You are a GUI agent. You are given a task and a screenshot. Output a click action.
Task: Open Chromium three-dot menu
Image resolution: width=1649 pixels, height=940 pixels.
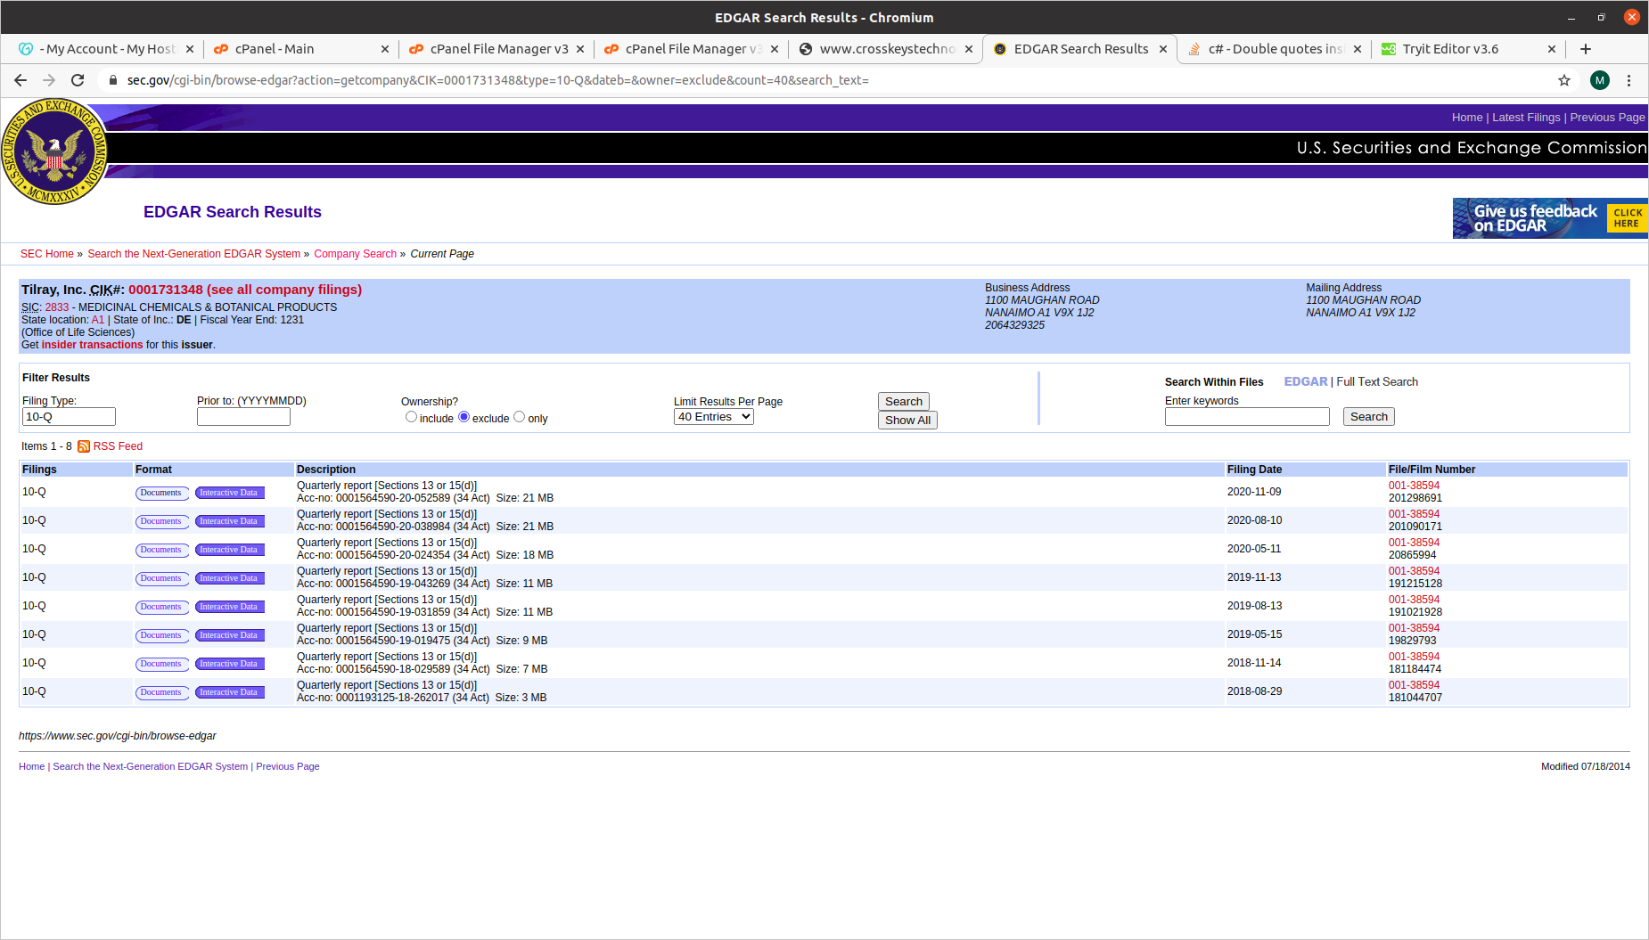(1628, 80)
